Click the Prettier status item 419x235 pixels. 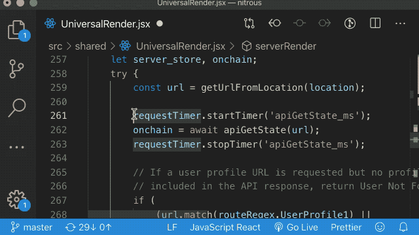tap(346, 227)
